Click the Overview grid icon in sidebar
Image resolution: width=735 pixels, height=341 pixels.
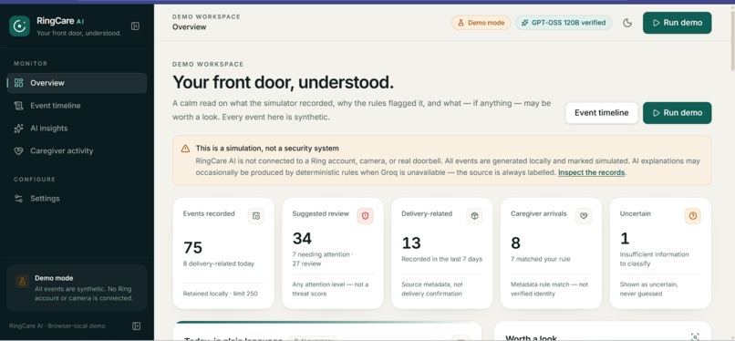click(x=19, y=83)
